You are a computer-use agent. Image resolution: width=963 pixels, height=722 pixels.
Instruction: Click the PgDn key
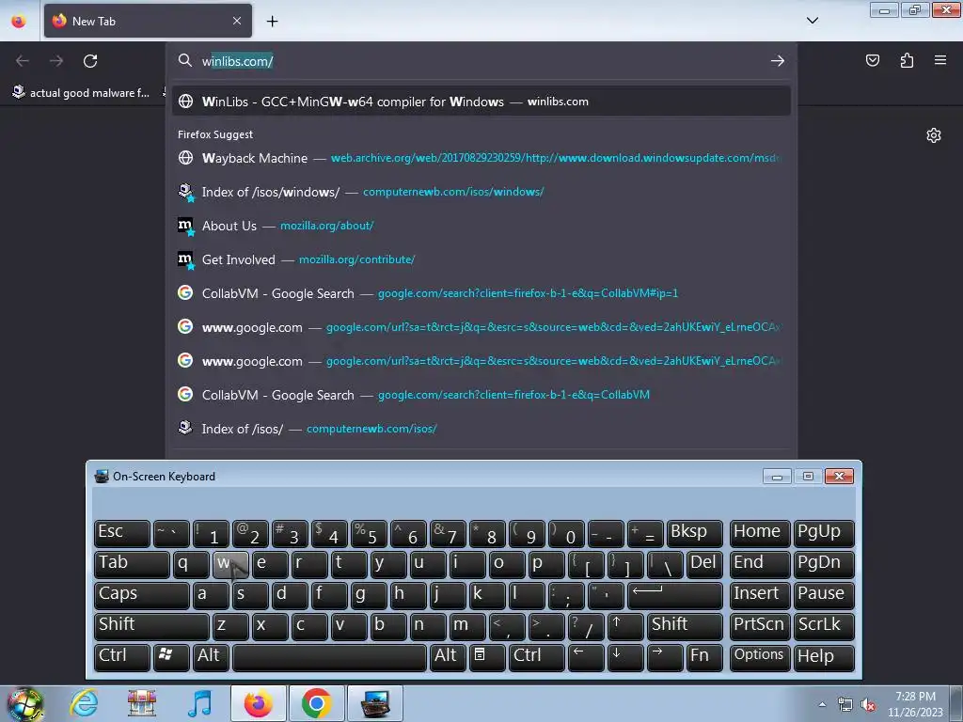[824, 564]
